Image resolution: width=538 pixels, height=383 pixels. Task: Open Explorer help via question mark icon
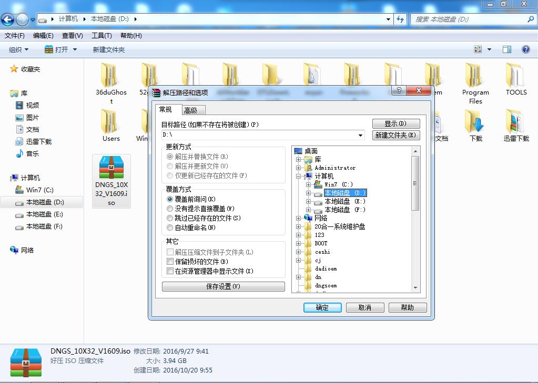click(x=525, y=49)
